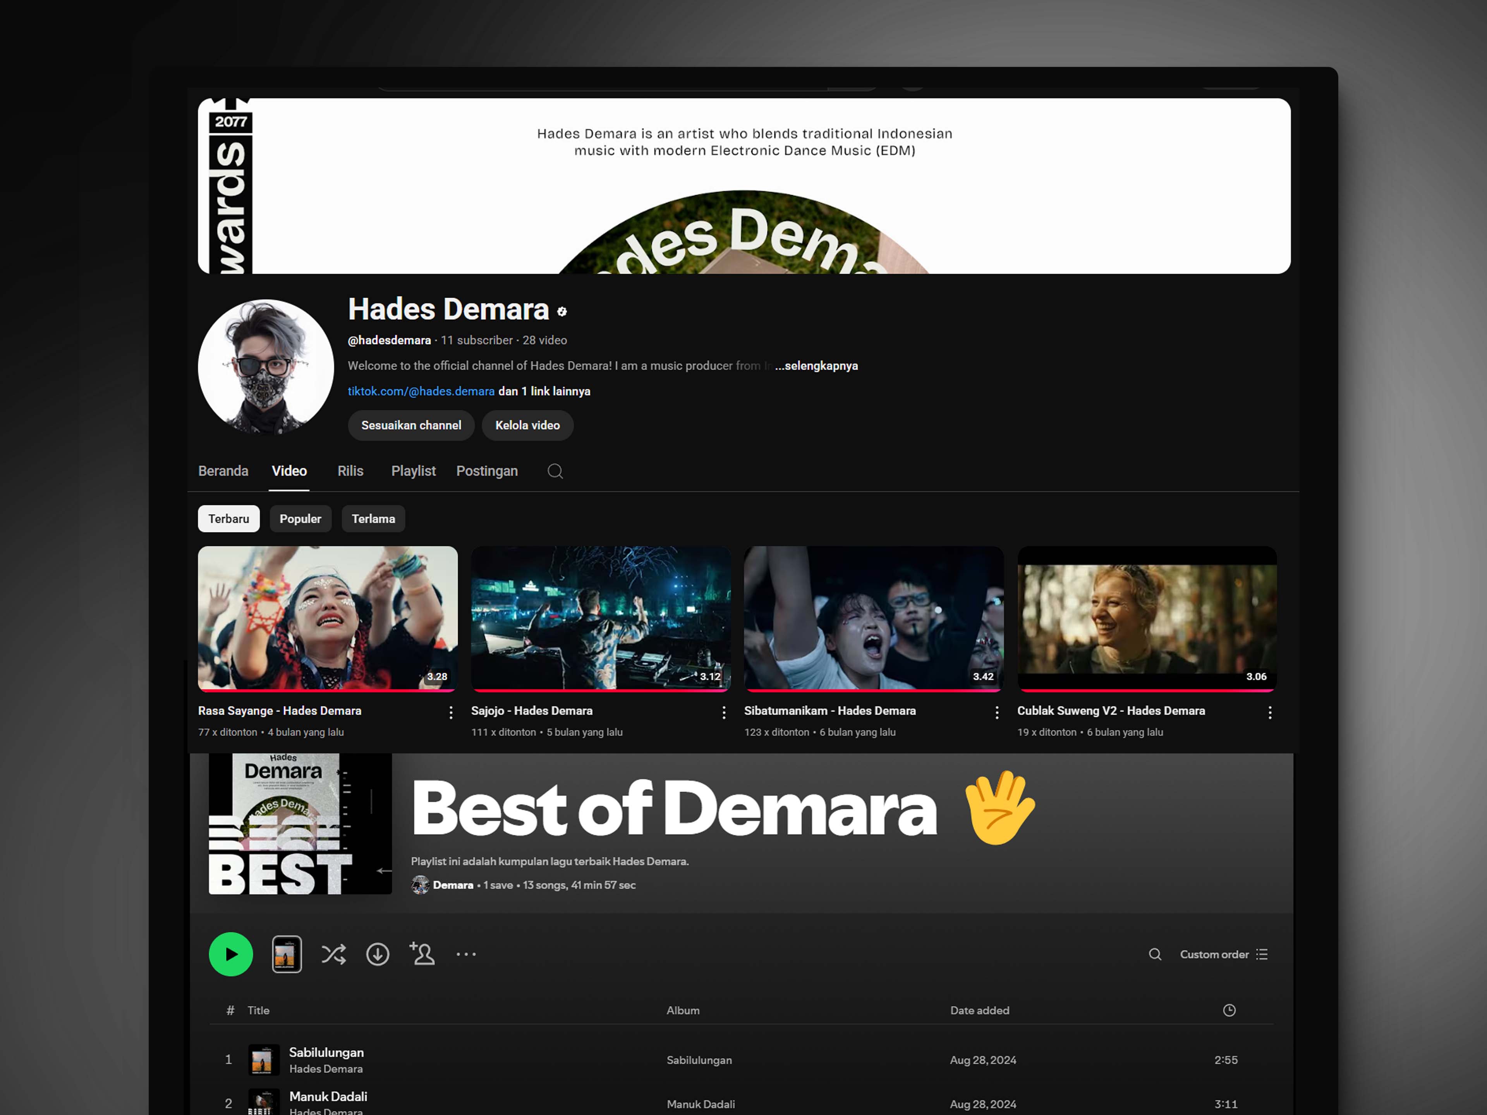Toggle shuffle on the playlist
This screenshot has height=1115, width=1487.
click(333, 954)
